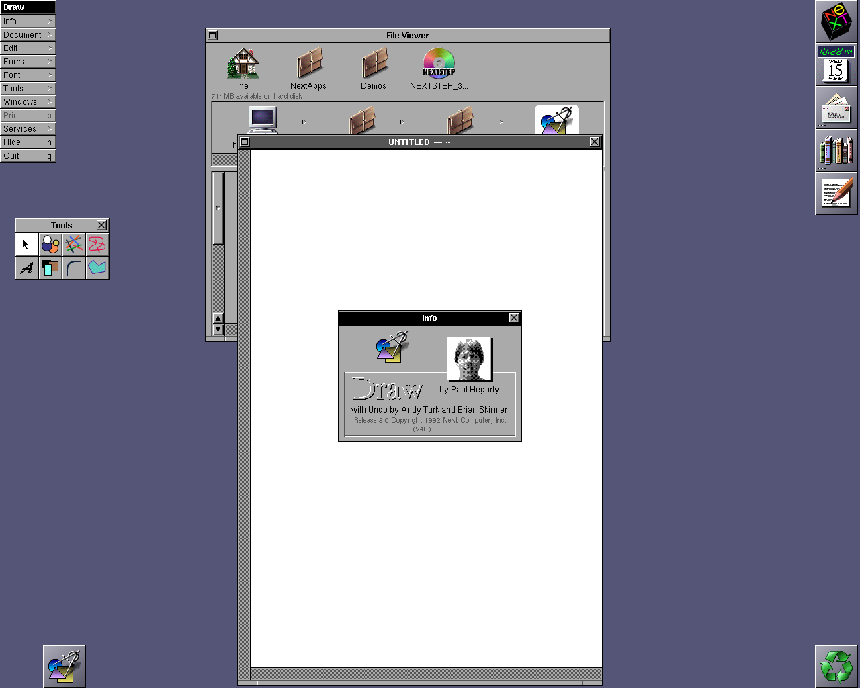Open the Format submenu
Image resolution: width=860 pixels, height=688 pixels.
pos(28,62)
